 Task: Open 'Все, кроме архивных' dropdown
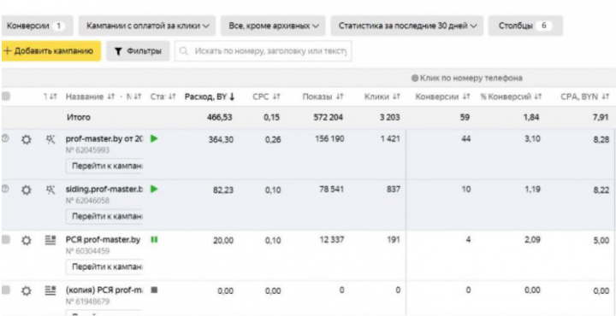[x=273, y=26]
